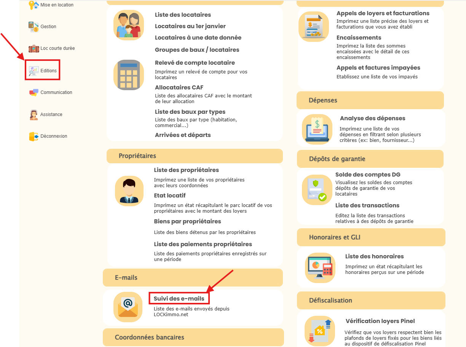Open Etat locatif report
466x347 pixels.
pyautogui.click(x=170, y=196)
